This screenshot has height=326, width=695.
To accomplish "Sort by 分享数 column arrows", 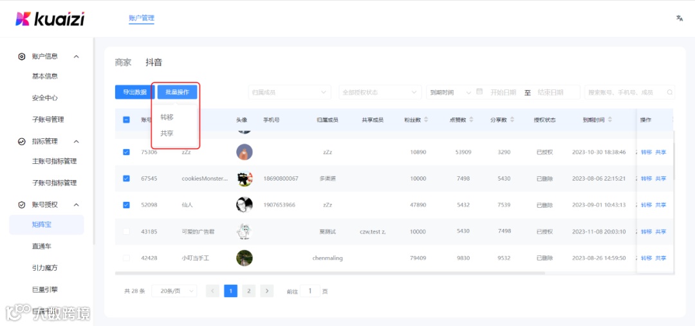I will pyautogui.click(x=512, y=120).
